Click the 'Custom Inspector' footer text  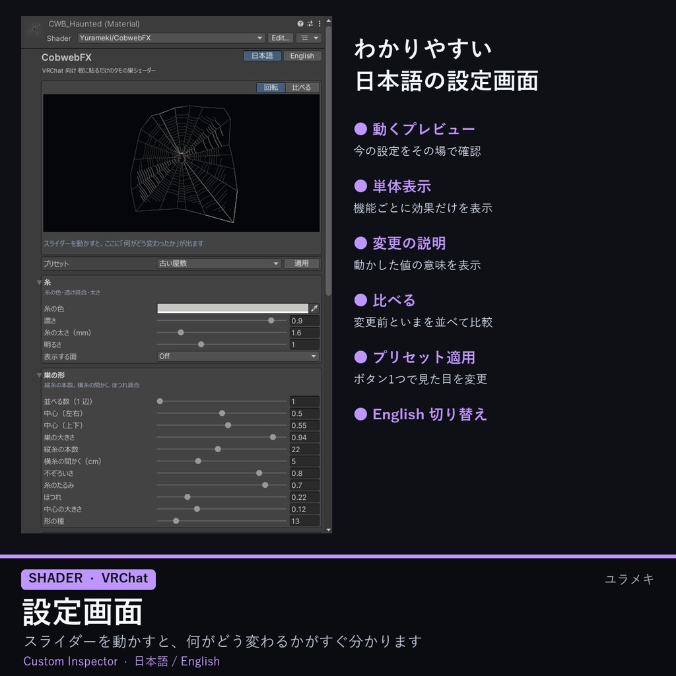[x=70, y=661]
